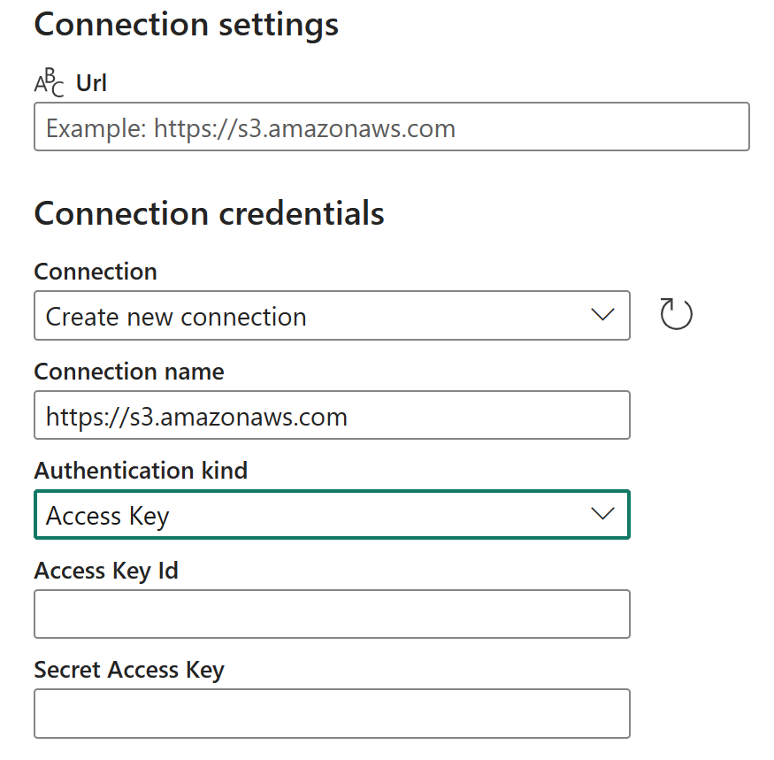
Task: Click the refresh connections icon
Action: [676, 314]
